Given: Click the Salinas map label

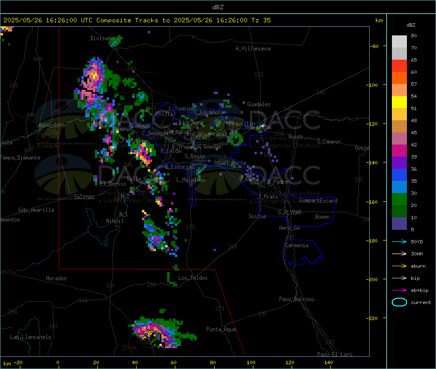Looking at the screenshot, I should click(84, 197).
